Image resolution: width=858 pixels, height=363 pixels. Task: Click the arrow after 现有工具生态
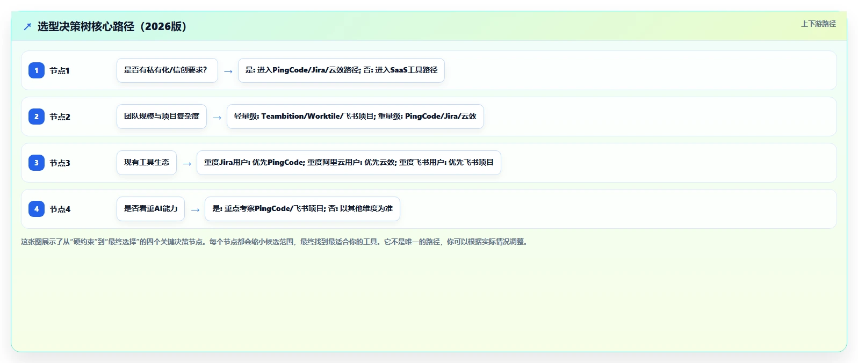point(187,164)
